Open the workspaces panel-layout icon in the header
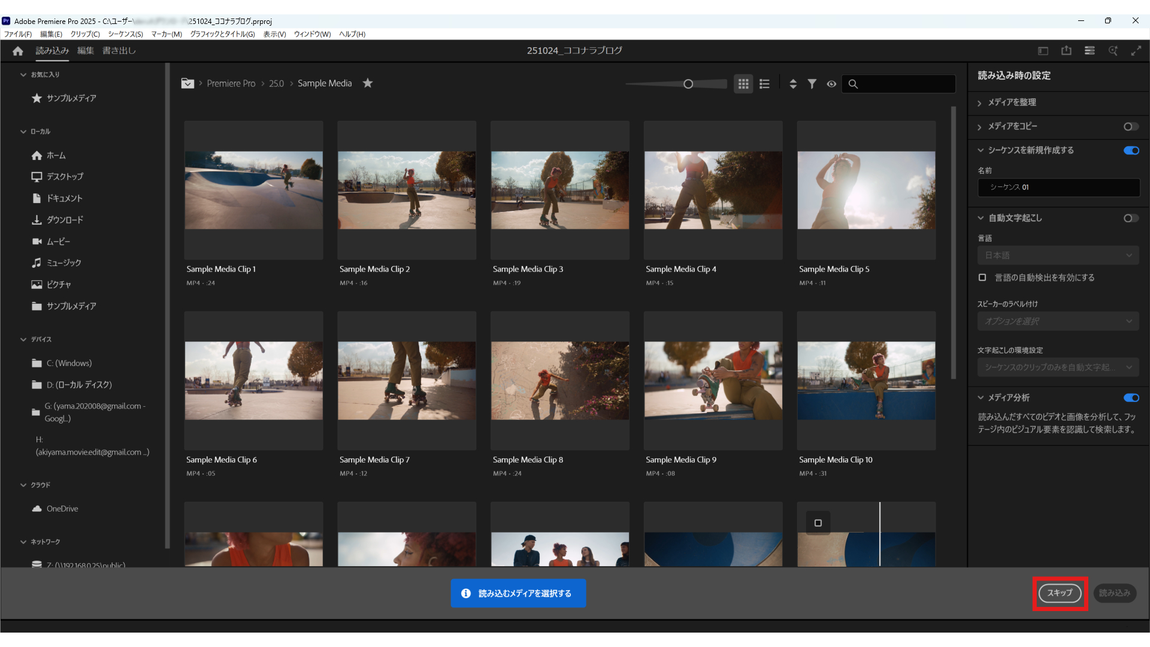The image size is (1150, 647). (1043, 51)
